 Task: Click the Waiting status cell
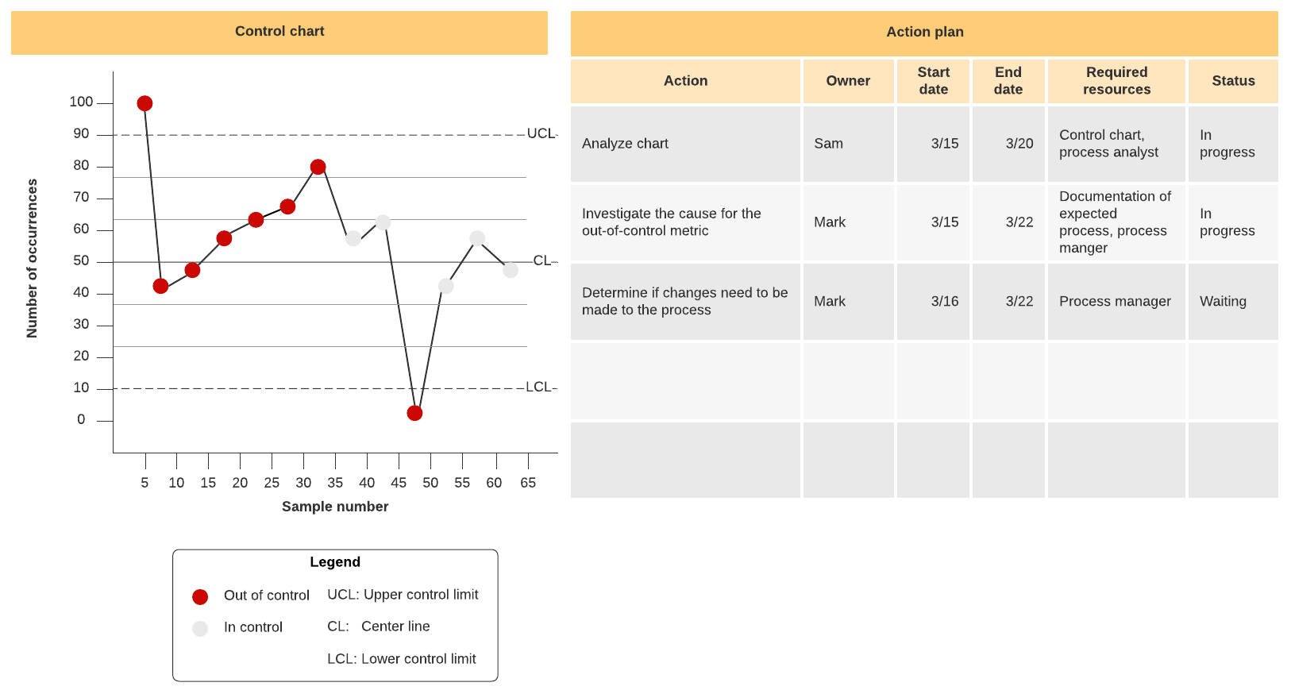point(1232,302)
